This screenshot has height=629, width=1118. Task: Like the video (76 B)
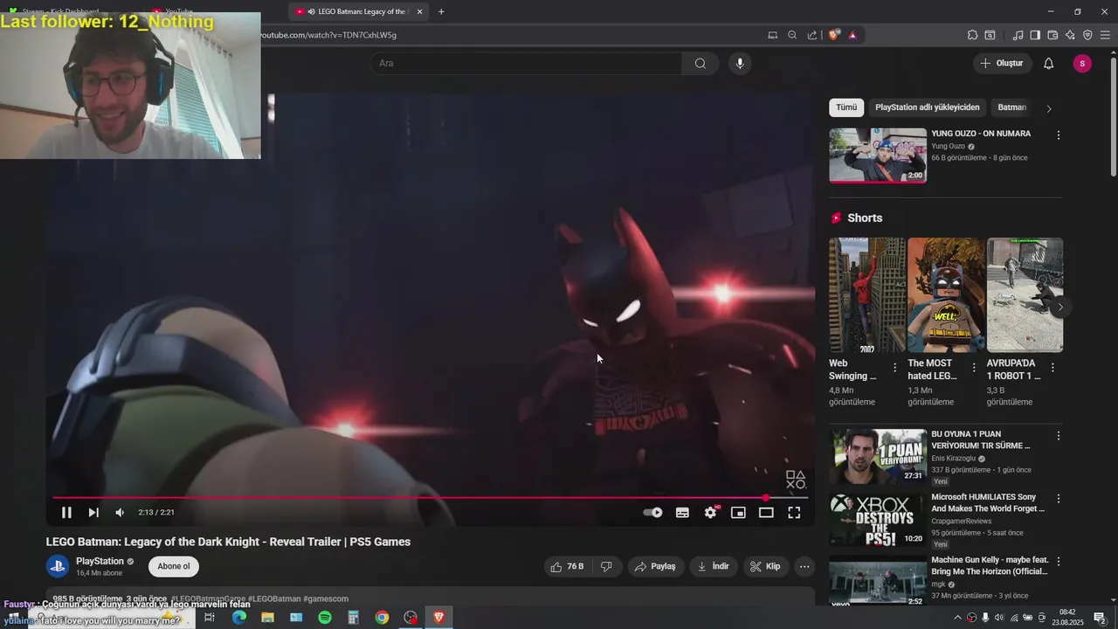(567, 566)
